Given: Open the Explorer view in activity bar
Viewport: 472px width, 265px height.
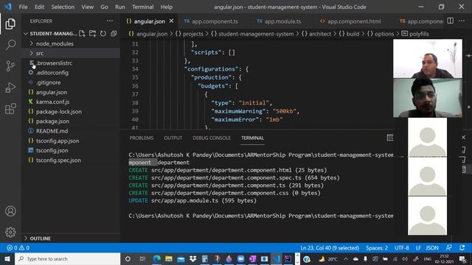Looking at the screenshot, I should coord(10,24).
